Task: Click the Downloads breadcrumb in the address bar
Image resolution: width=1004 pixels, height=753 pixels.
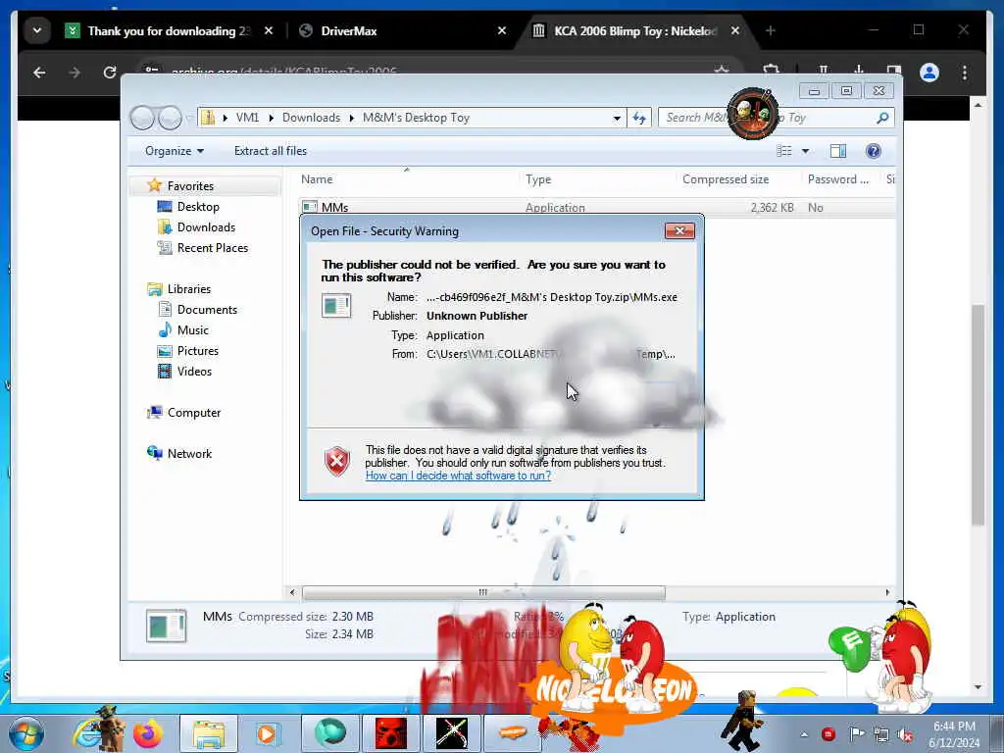Action: point(311,118)
